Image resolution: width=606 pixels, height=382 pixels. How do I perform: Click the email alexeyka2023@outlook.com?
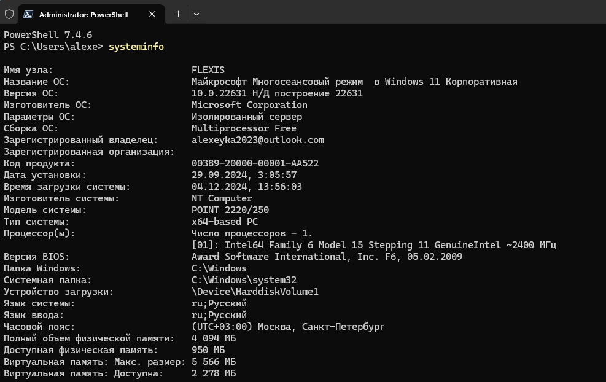click(x=258, y=140)
